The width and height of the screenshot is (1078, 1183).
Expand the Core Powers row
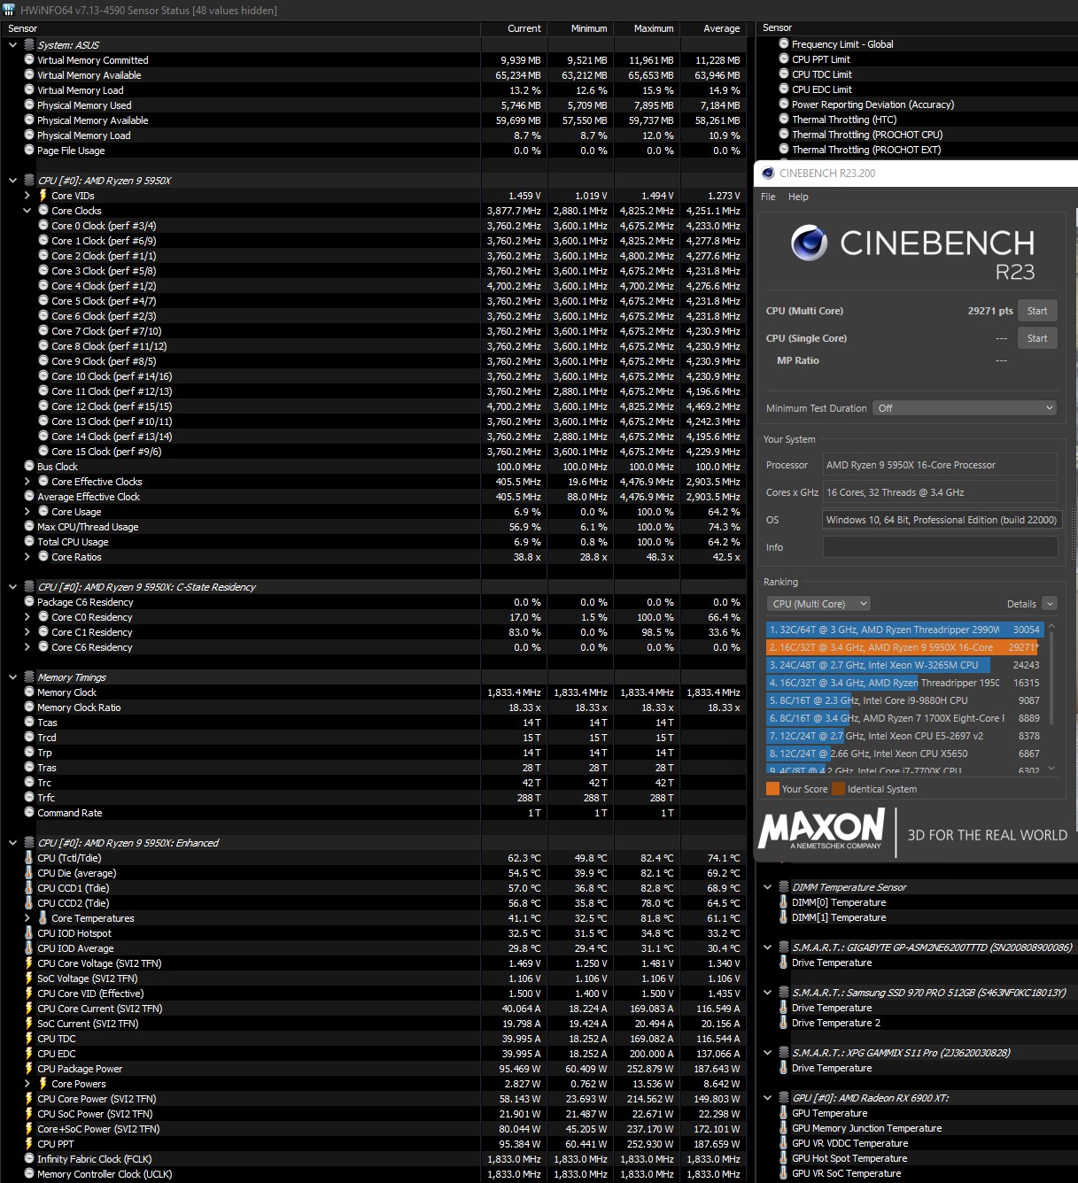click(27, 1084)
